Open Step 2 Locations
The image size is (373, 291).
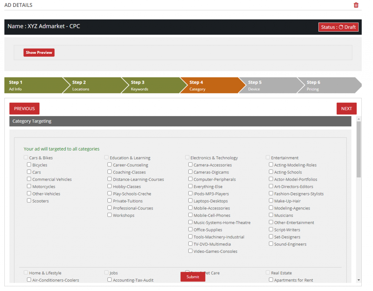pos(91,85)
